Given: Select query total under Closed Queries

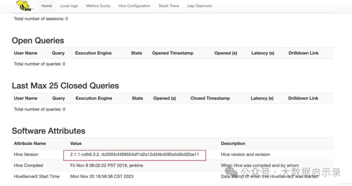Looking at the screenshot, I should click(39, 109).
